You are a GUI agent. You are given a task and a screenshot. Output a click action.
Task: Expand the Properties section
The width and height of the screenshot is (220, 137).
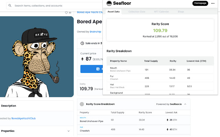(68, 131)
